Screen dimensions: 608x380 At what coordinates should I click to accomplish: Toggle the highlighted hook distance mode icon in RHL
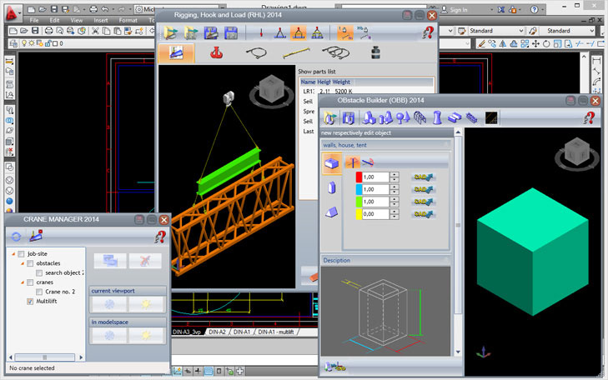point(344,33)
